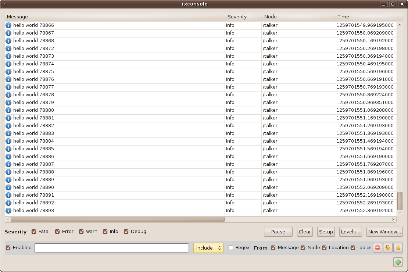Click the horizontal scrollbar right arrow

click(393, 219)
